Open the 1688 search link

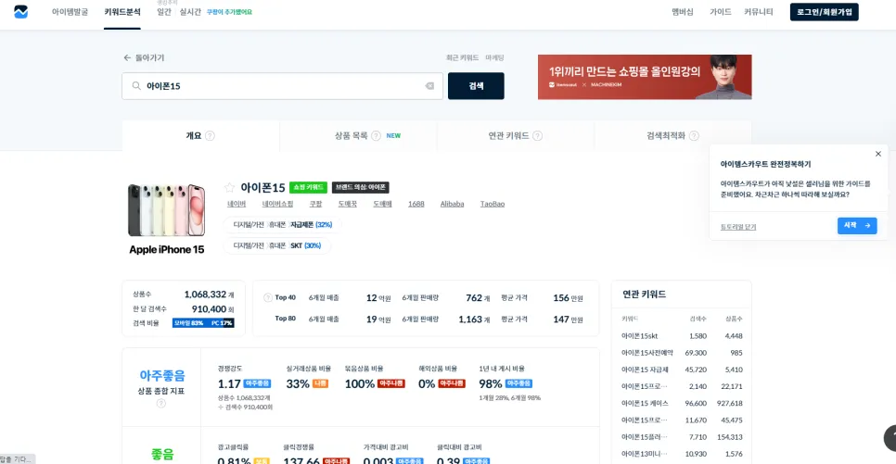[x=416, y=204]
